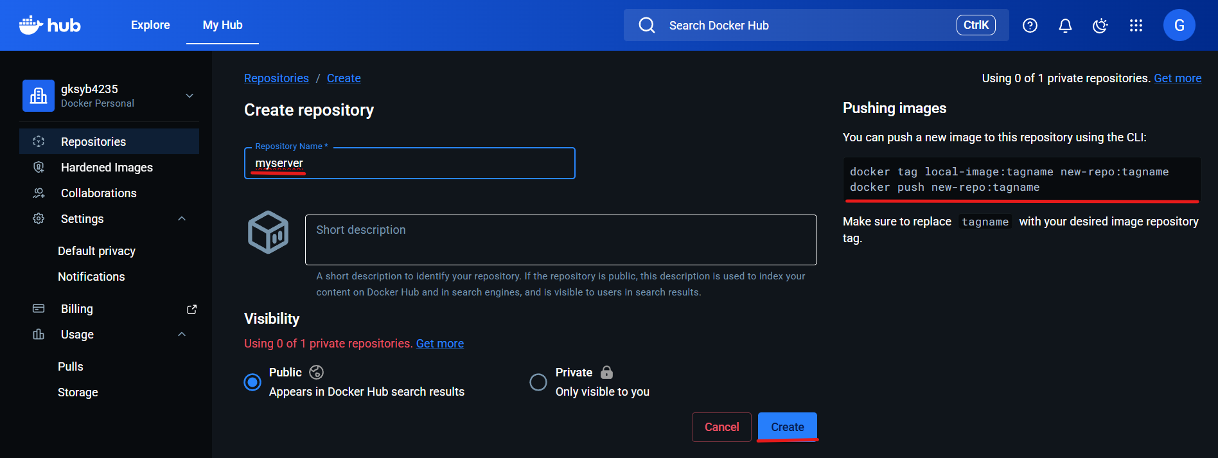Click the Pushing images heading
Viewport: 1218px width, 458px height.
point(894,108)
